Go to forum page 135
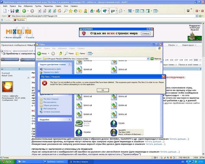 pyautogui.click(x=167, y=60)
